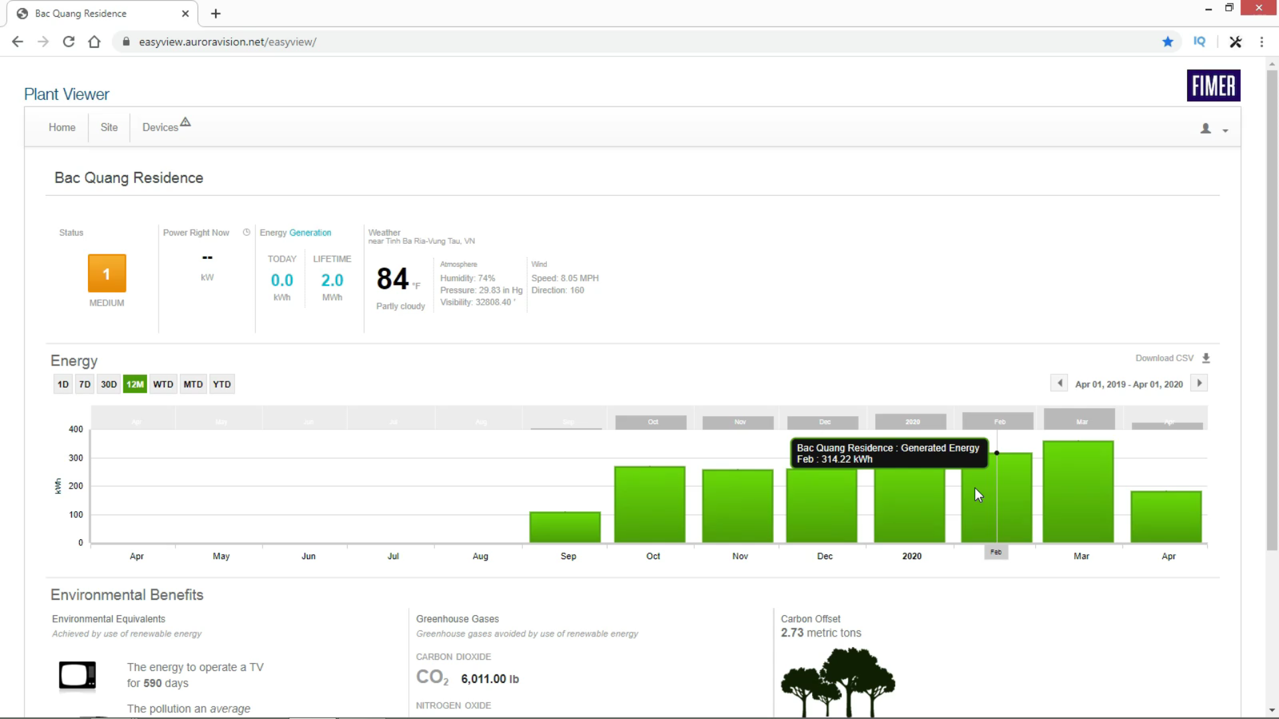This screenshot has height=719, width=1279.
Task: Click the IQ extension icon
Action: tap(1199, 41)
